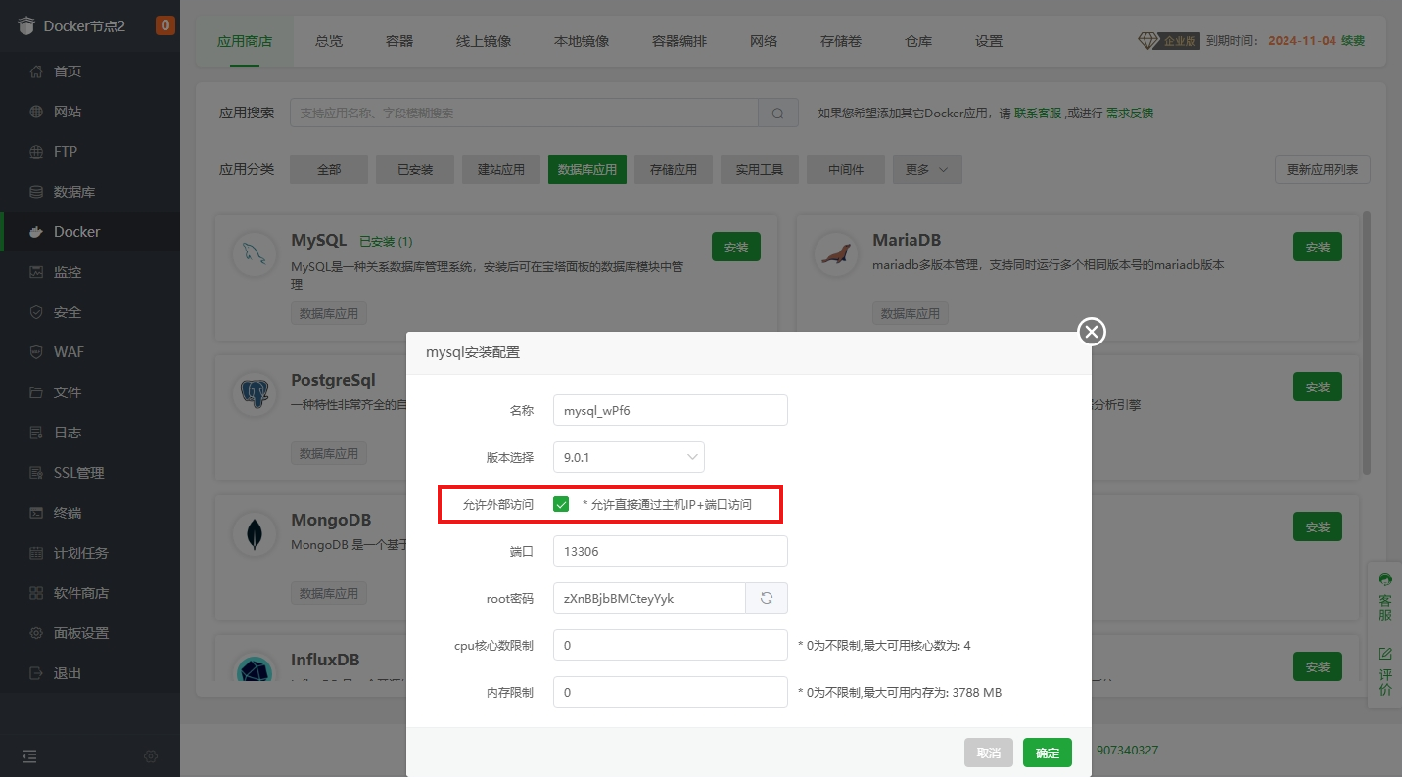Open the FTP sidebar item
1402x777 pixels.
coord(90,152)
